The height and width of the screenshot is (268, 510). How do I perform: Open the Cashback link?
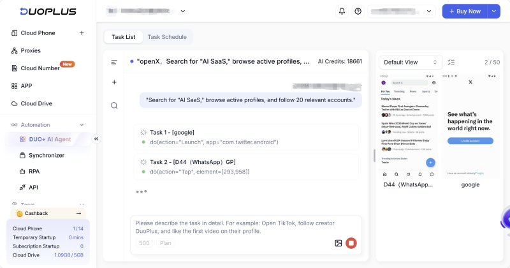click(x=48, y=213)
